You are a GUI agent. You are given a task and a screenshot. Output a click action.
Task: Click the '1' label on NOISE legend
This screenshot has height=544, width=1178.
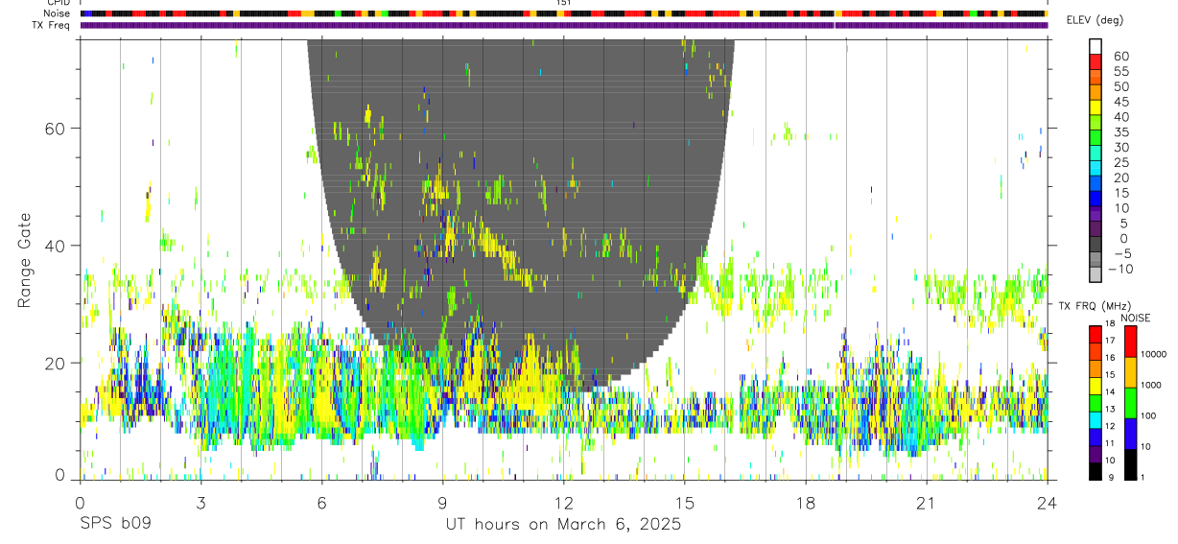tap(1143, 477)
